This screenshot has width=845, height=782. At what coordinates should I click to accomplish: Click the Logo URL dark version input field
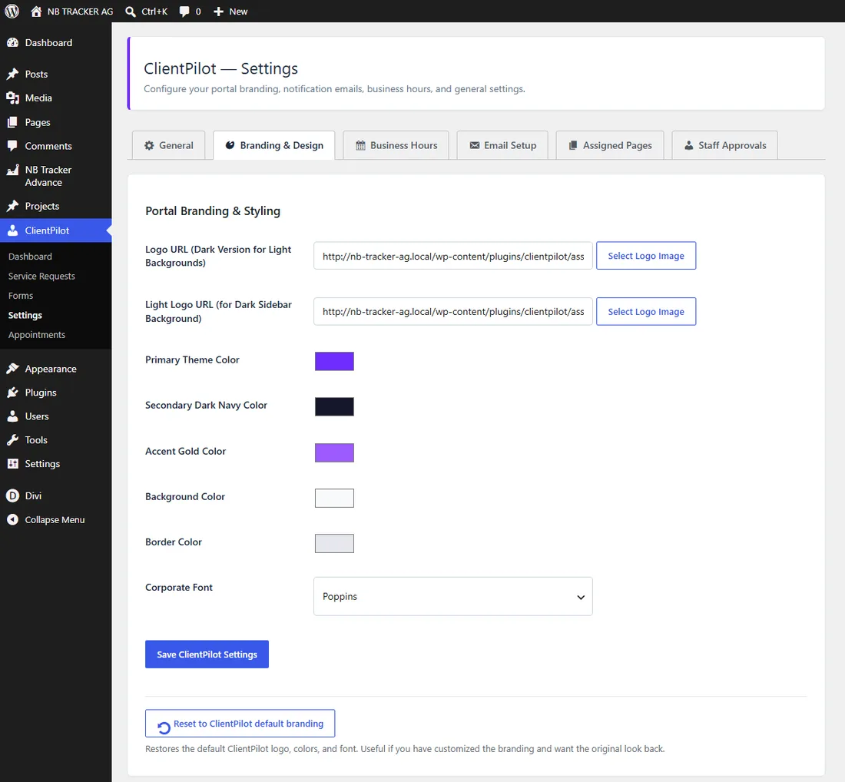452,256
